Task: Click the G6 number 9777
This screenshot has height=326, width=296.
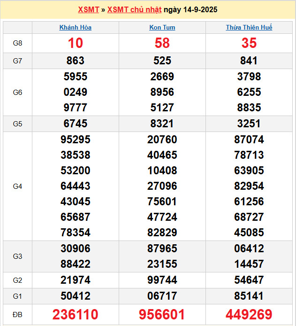Action: click(x=76, y=108)
